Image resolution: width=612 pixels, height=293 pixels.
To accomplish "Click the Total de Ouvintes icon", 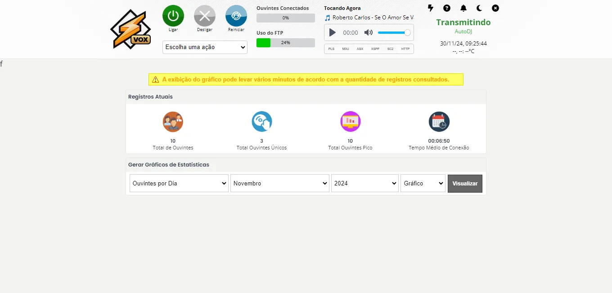I will (x=173, y=122).
